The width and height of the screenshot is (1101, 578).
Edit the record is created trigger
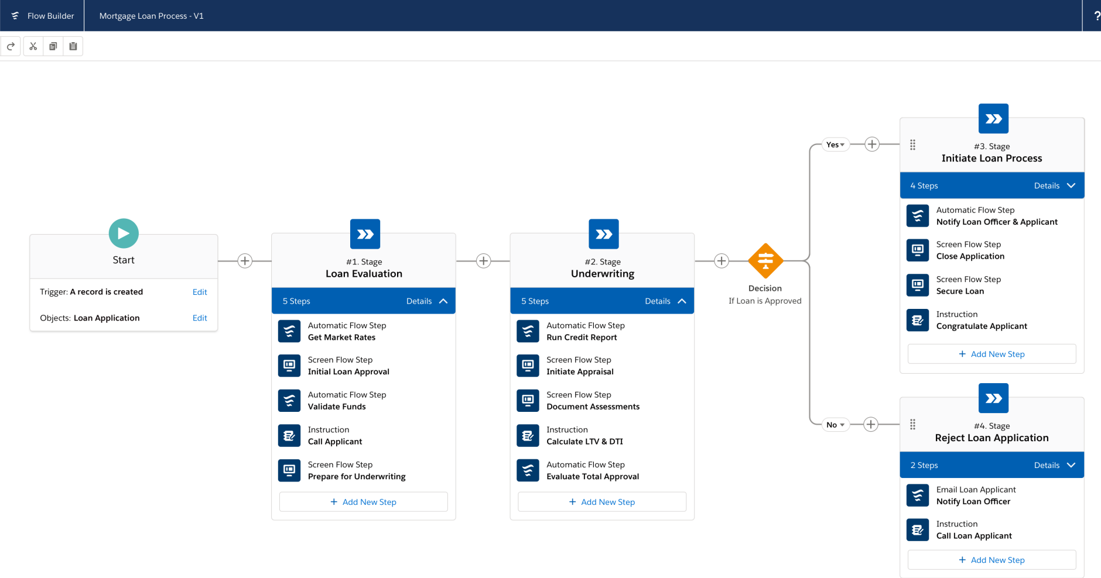(x=200, y=292)
